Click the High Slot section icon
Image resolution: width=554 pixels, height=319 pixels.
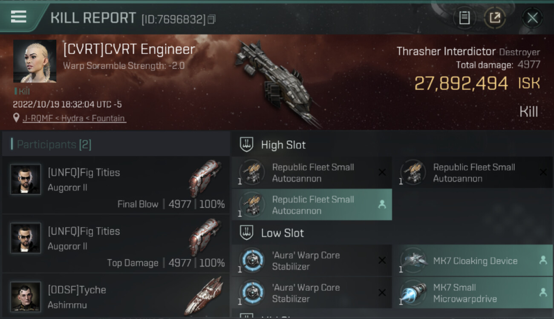247,144
